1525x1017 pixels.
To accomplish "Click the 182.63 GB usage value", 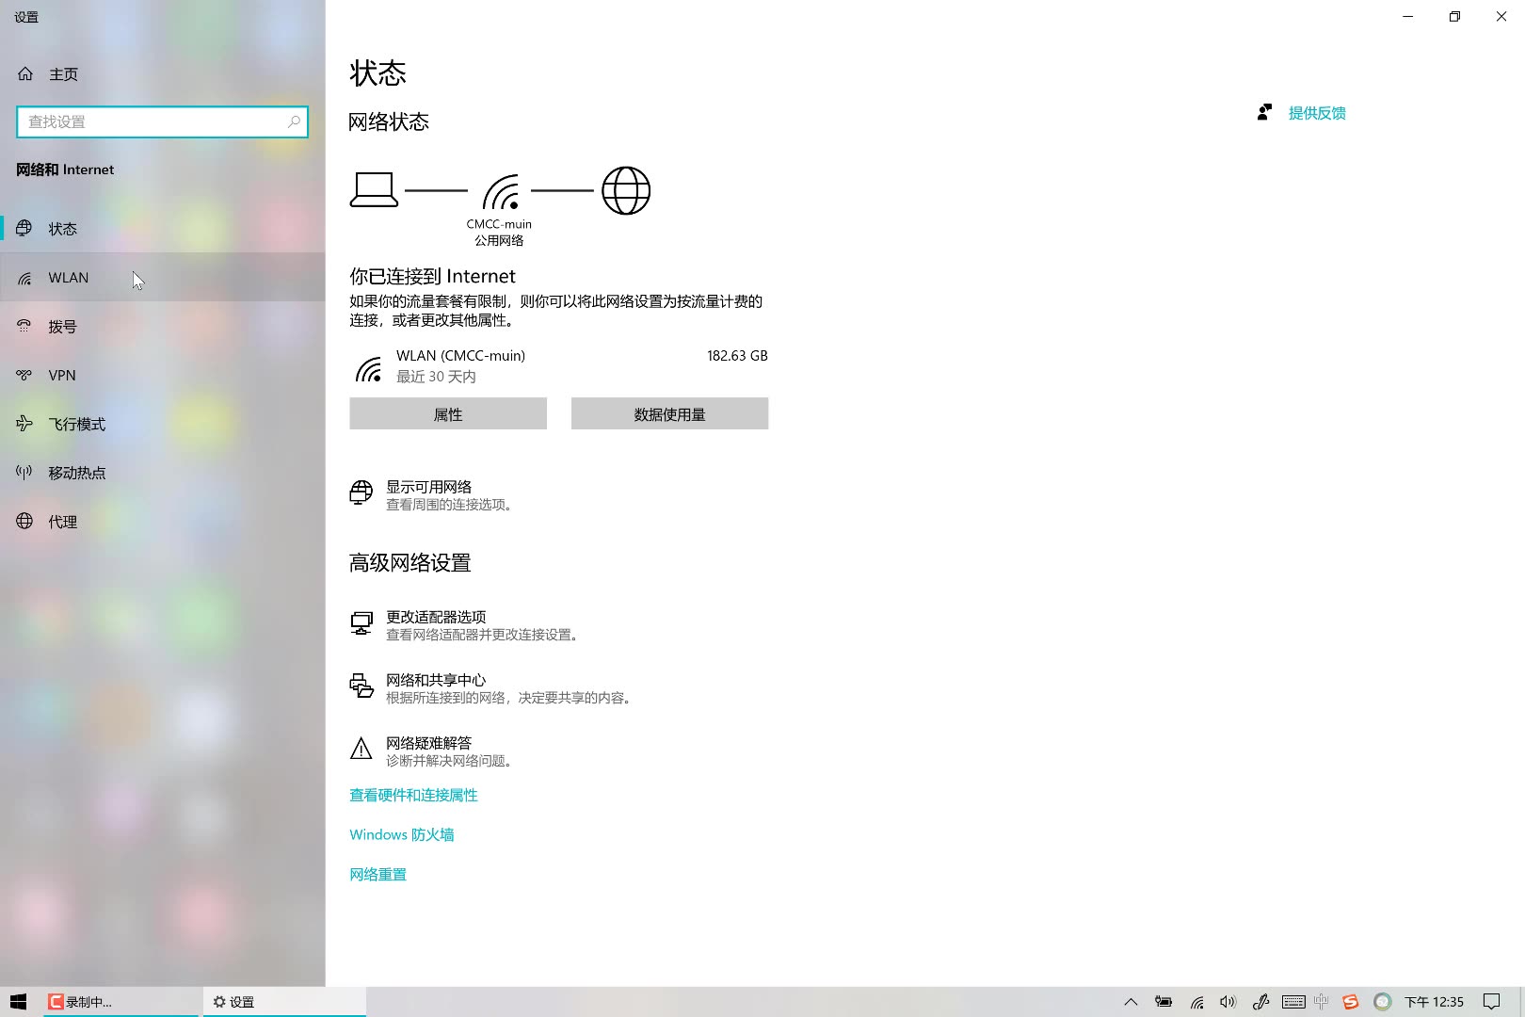I will click(x=737, y=356).
